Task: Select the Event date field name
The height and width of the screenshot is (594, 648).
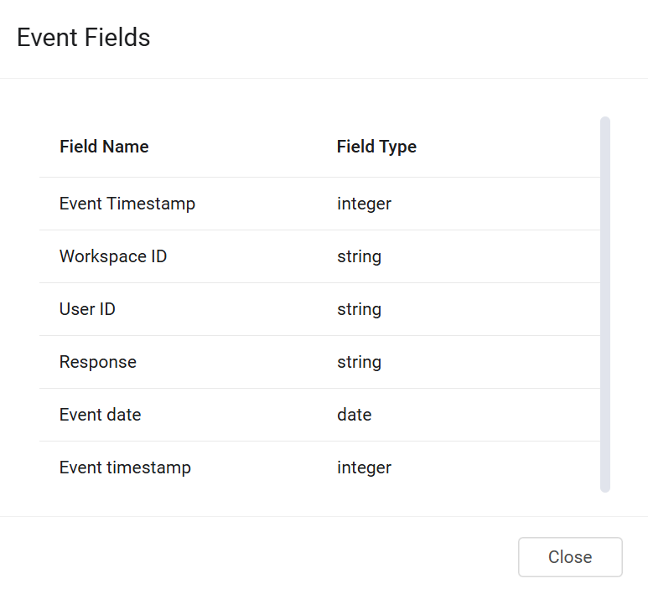Action: point(101,415)
